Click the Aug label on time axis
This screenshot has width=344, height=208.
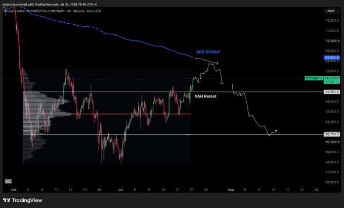[231, 190]
